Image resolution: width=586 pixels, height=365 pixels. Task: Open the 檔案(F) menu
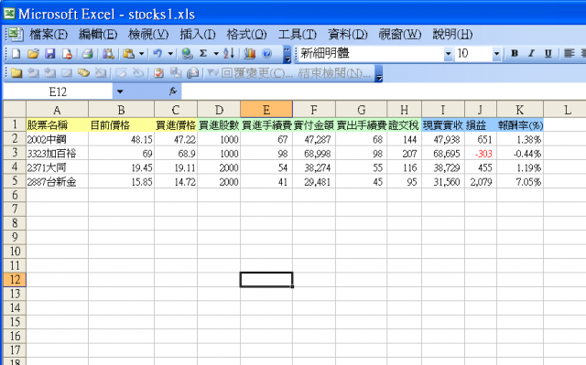pyautogui.click(x=49, y=35)
